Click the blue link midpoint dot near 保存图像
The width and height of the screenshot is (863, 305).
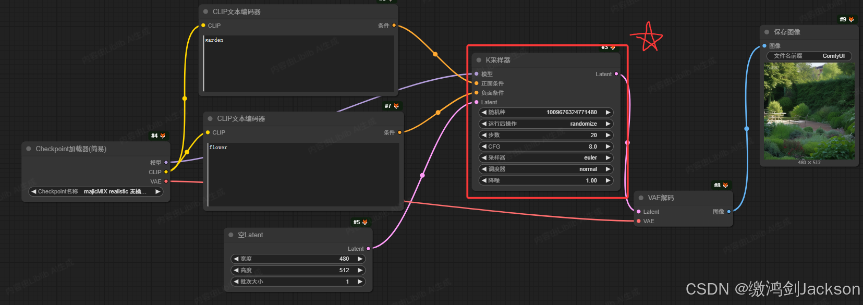pyautogui.click(x=747, y=128)
